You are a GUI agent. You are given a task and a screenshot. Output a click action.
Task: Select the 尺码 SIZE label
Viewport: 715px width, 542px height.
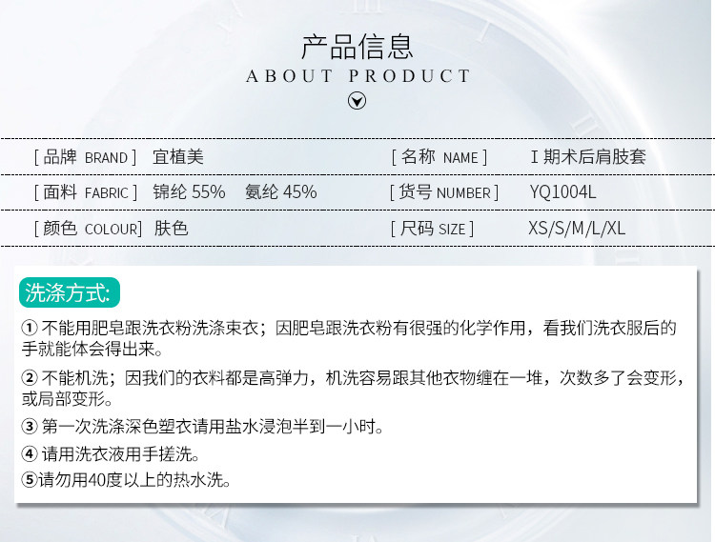[432, 229]
